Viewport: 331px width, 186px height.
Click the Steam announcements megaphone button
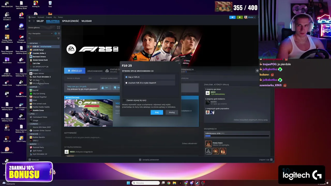click(x=232, y=17)
